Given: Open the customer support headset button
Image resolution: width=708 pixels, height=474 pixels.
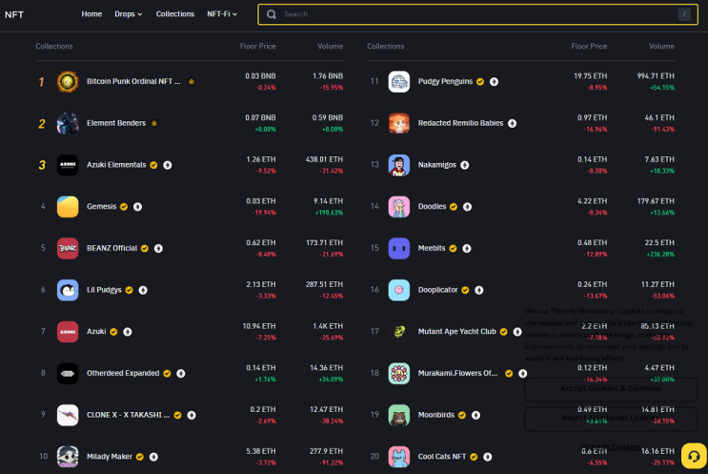Looking at the screenshot, I should pyautogui.click(x=694, y=456).
